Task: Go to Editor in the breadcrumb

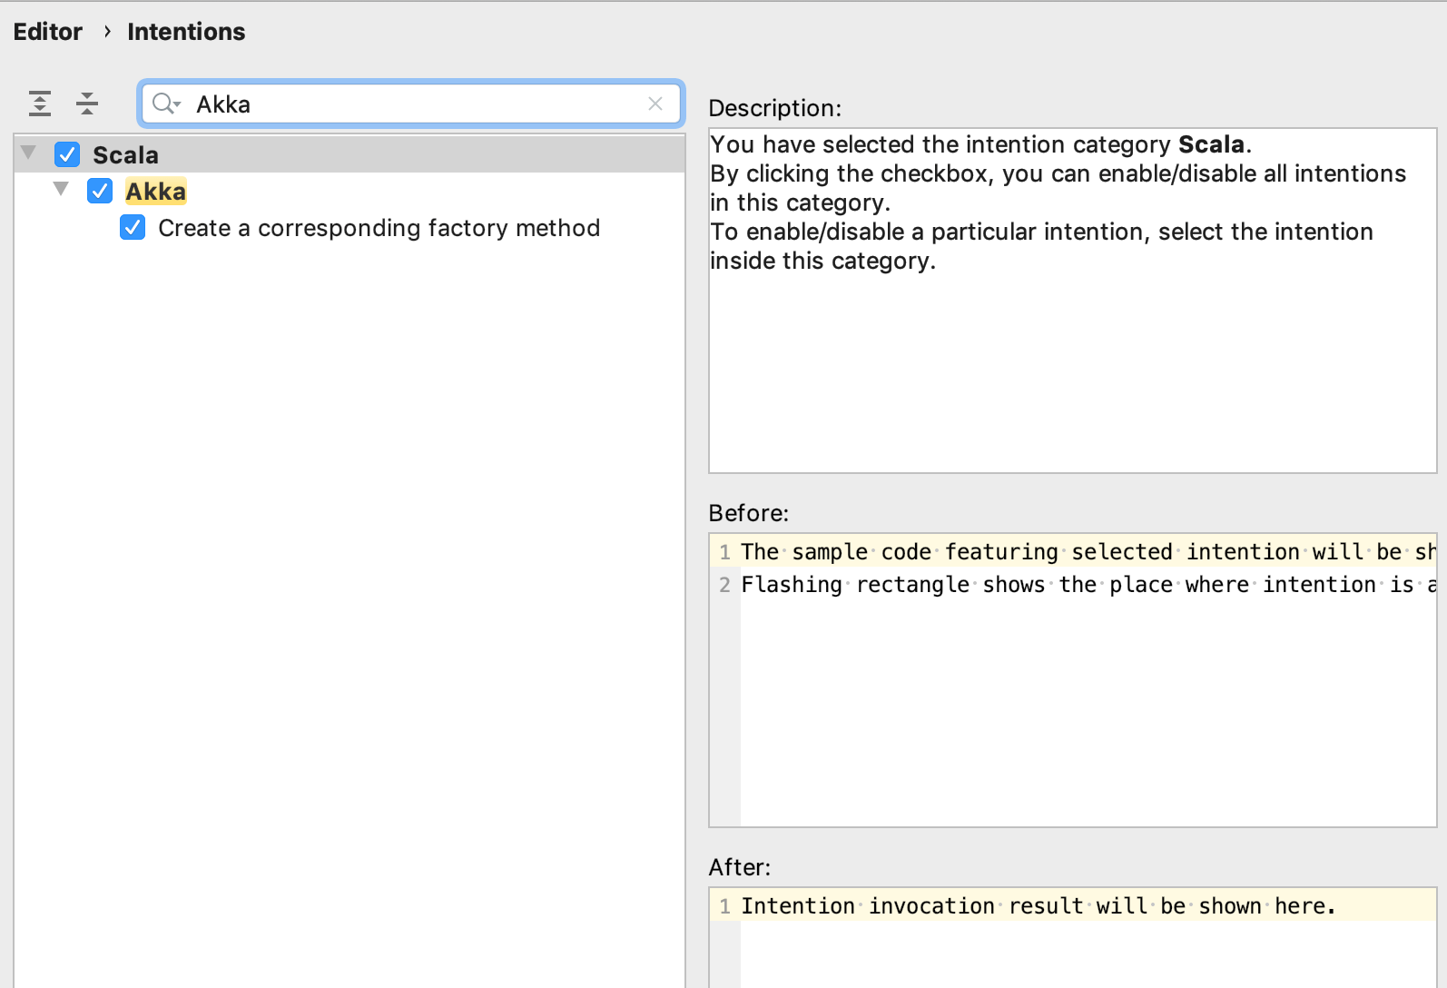Action: [47, 32]
